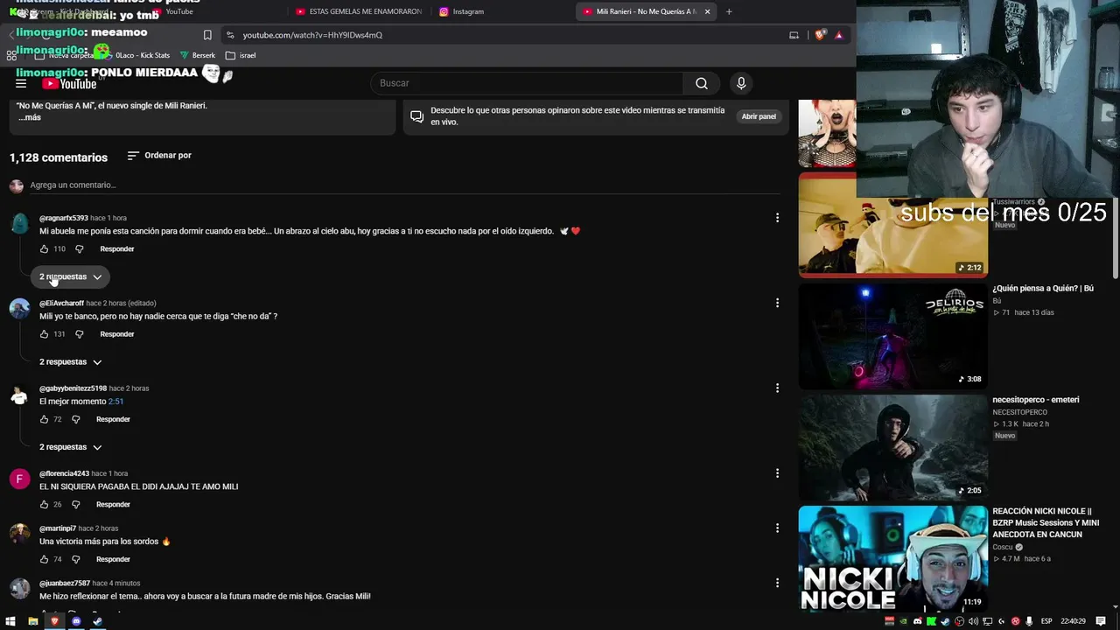This screenshot has height=630, width=1120.
Task: Open options menu for @gabyybenitezz5198 comment
Action: click(x=777, y=388)
